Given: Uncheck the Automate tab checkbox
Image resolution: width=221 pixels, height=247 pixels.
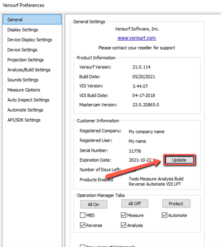Looking at the screenshot, I should 165,215.
